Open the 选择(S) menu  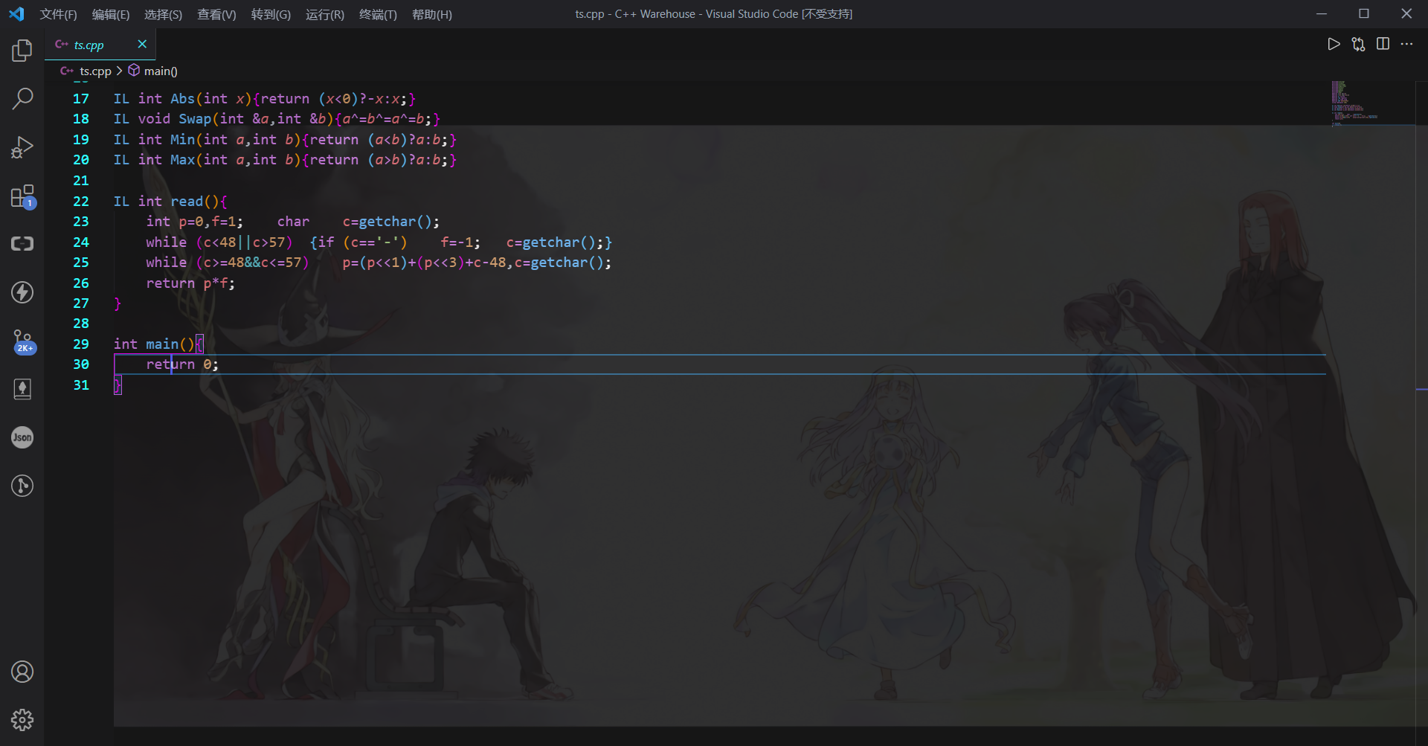163,14
